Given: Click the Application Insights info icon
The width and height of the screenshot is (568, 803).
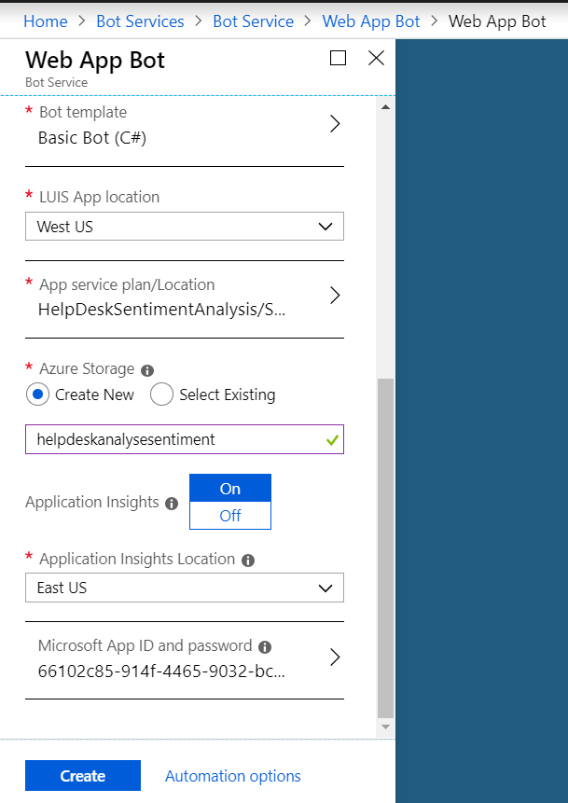Looking at the screenshot, I should point(172,504).
